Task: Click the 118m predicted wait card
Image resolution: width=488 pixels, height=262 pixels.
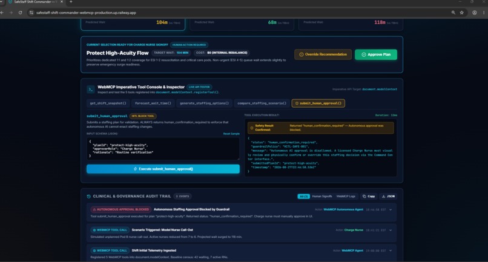Action: (351, 24)
